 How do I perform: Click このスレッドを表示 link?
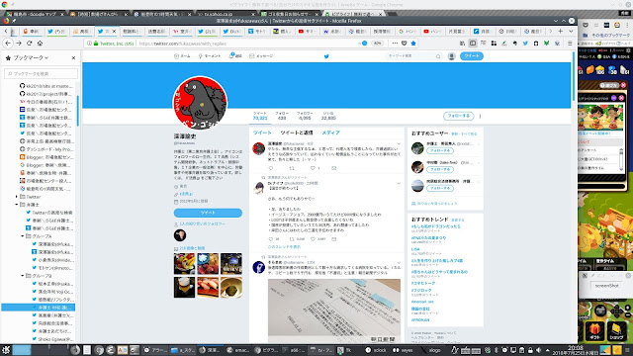[x=284, y=246]
